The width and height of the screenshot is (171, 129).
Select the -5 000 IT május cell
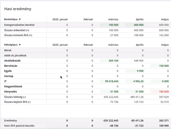160,81
